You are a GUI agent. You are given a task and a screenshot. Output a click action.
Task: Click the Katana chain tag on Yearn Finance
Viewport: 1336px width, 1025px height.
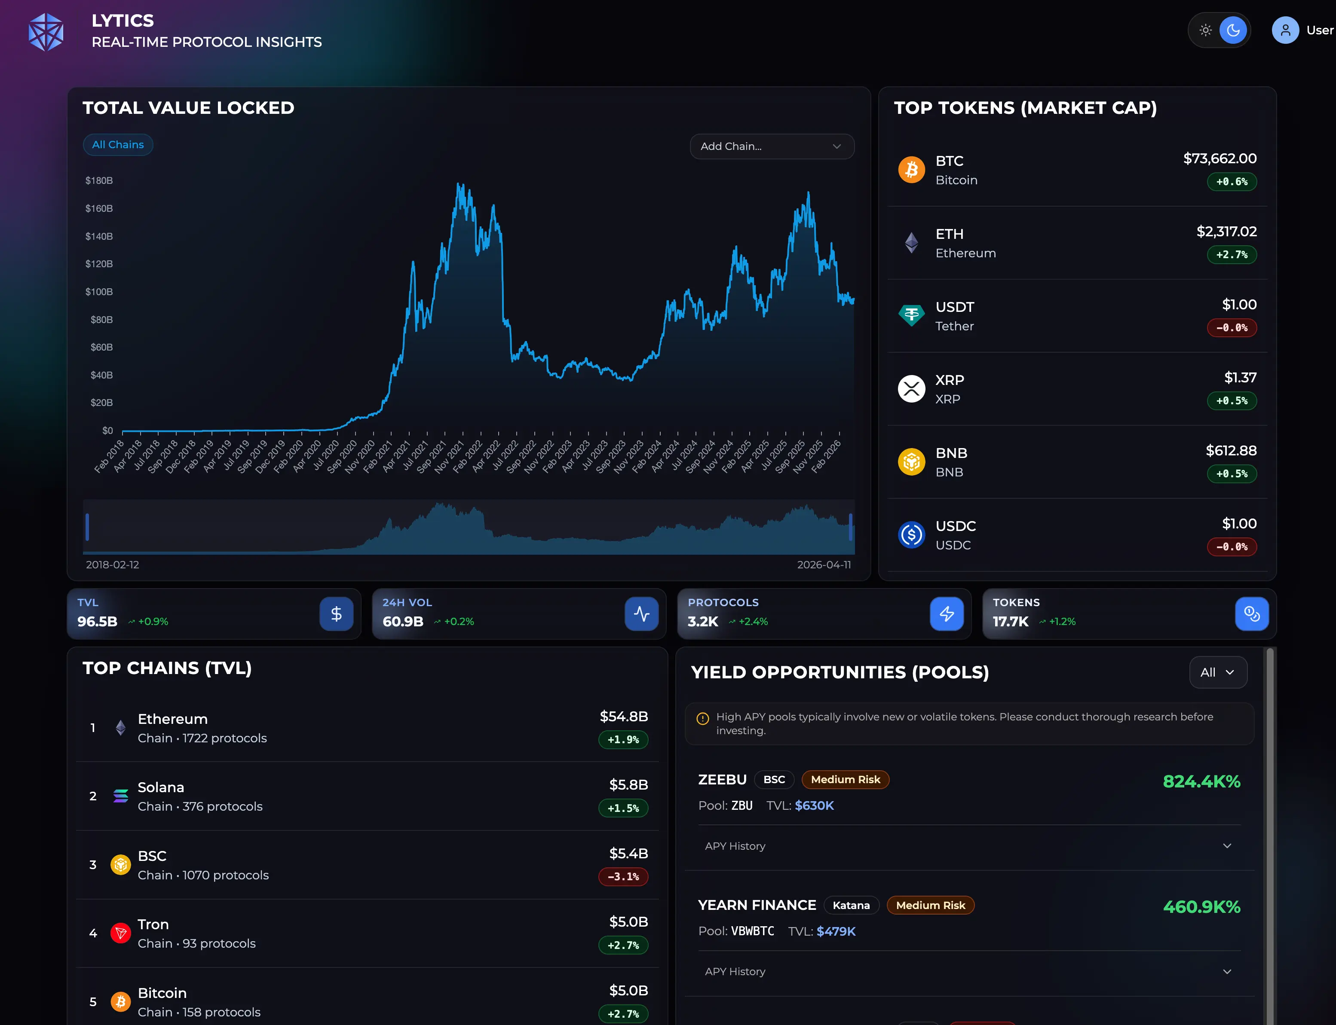(851, 906)
